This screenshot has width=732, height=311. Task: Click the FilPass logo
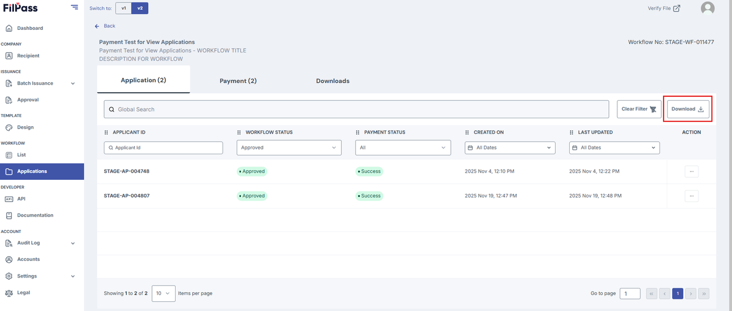click(x=20, y=8)
